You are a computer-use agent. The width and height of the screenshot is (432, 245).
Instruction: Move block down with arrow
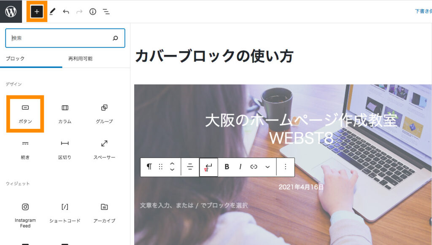pyautogui.click(x=172, y=170)
